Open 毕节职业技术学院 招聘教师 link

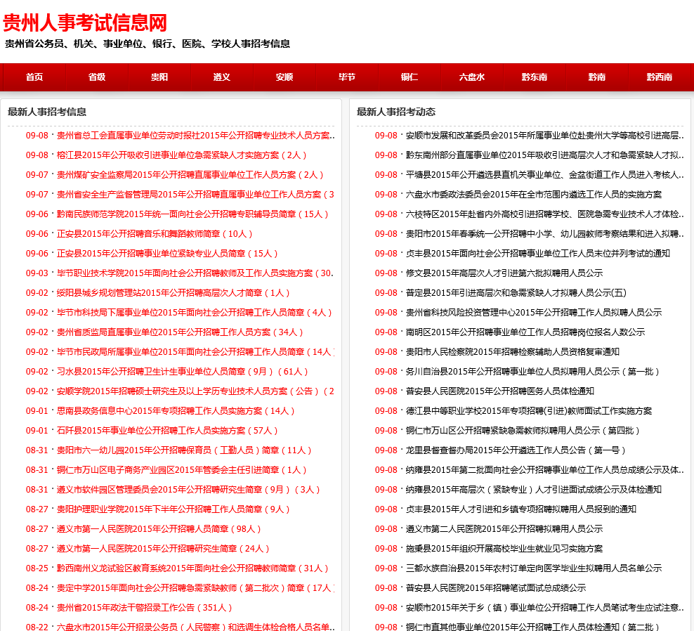click(x=195, y=273)
